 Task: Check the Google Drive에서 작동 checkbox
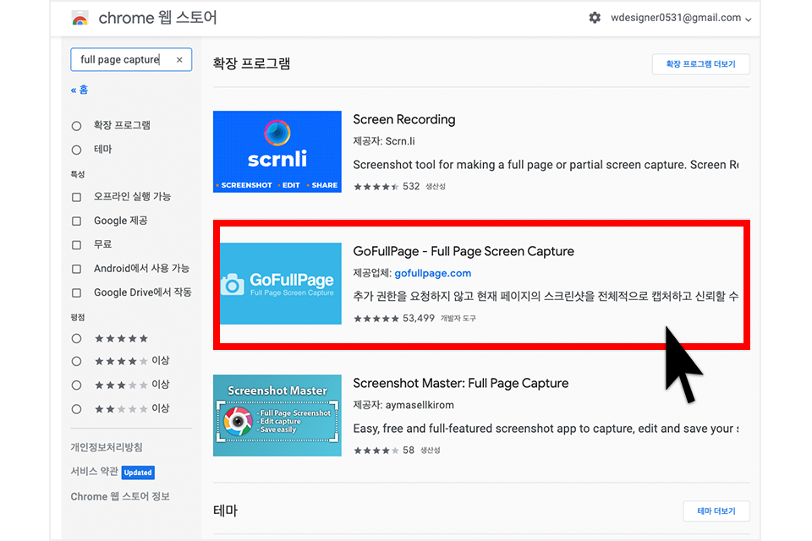tap(77, 293)
